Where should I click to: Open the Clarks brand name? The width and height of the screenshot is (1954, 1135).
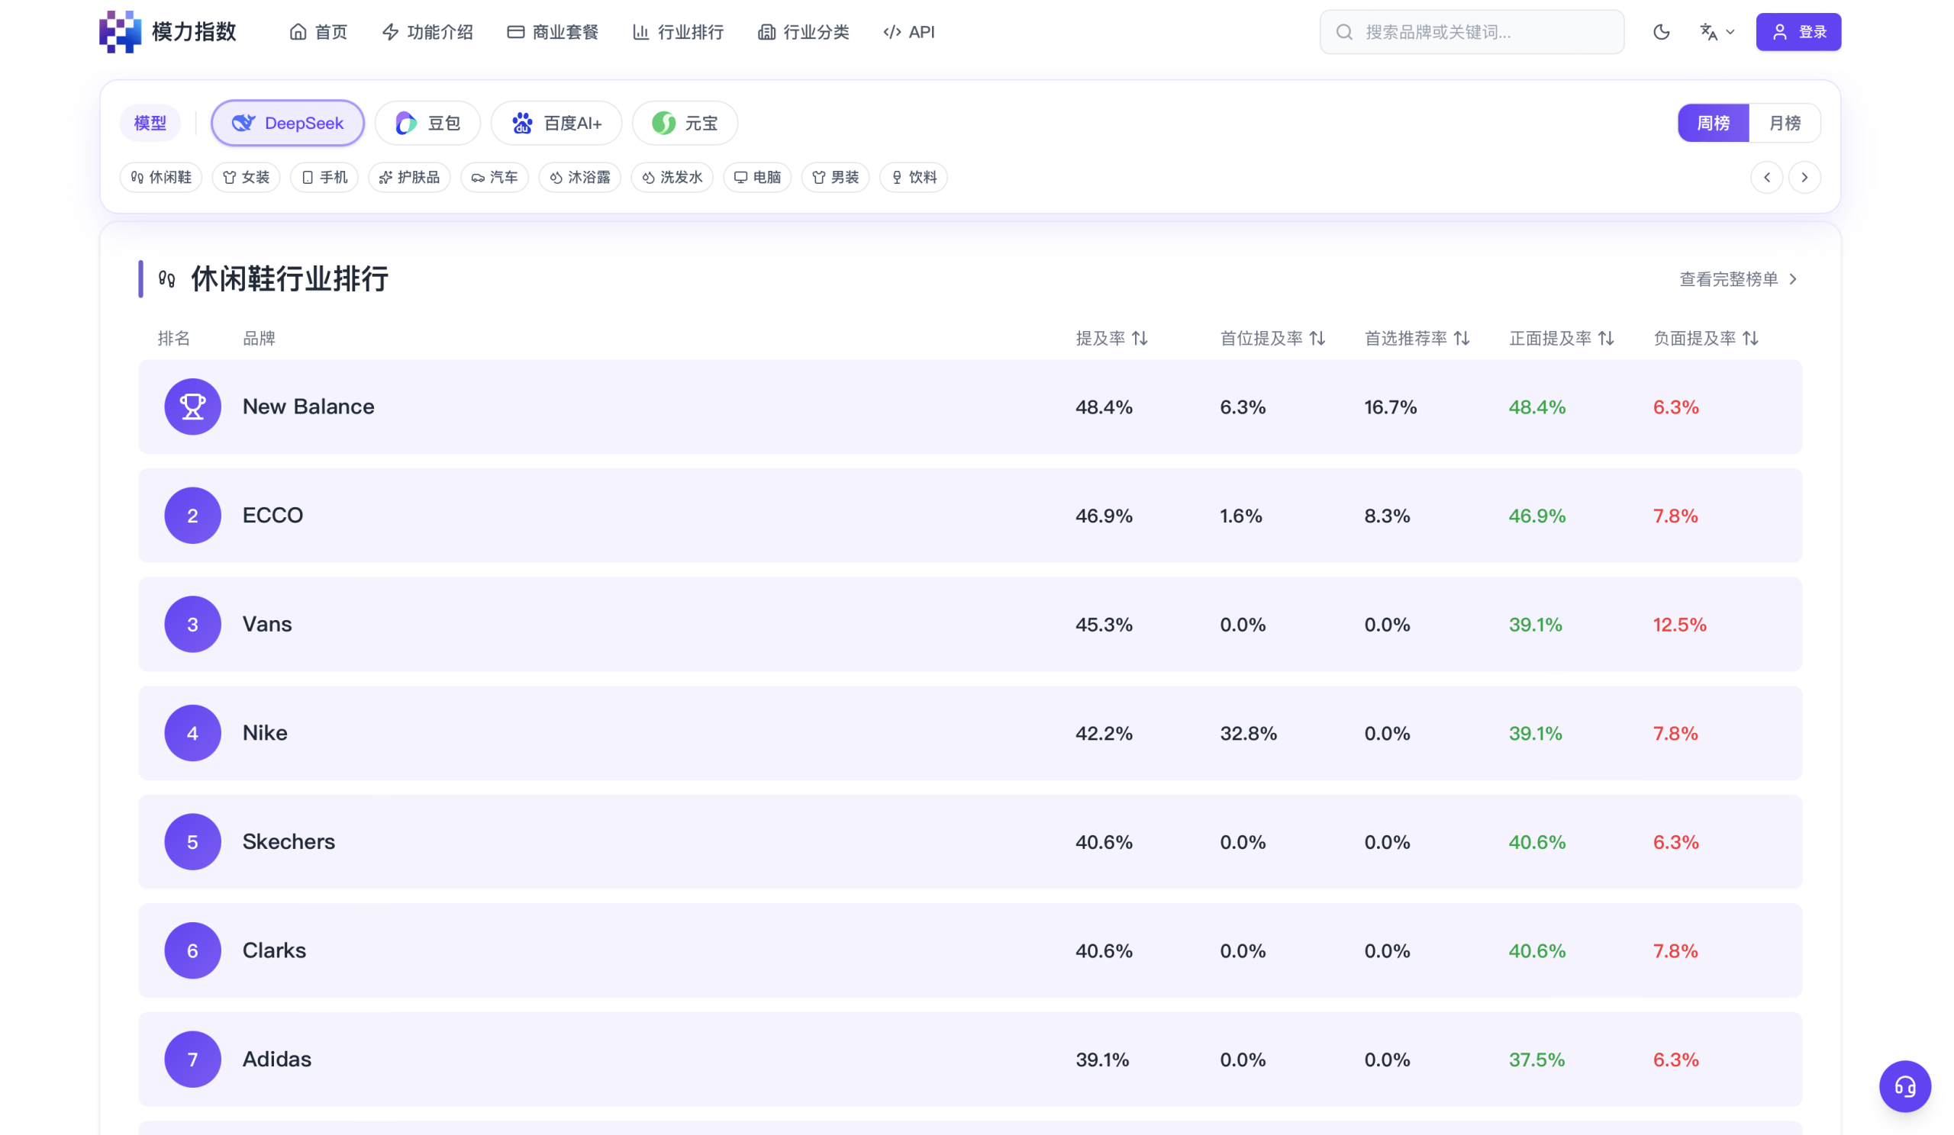pyautogui.click(x=275, y=950)
